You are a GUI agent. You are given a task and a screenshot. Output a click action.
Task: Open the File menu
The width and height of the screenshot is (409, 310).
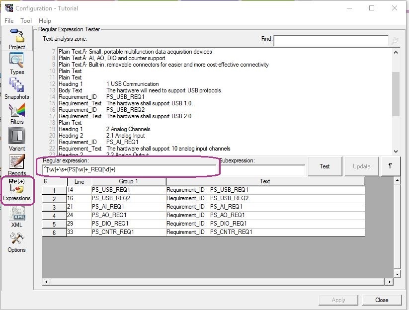9,20
